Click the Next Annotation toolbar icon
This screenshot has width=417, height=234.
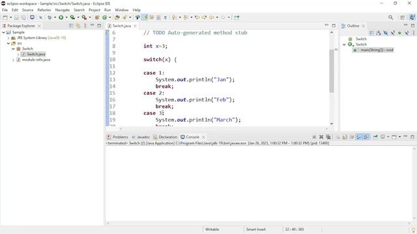tap(174, 18)
